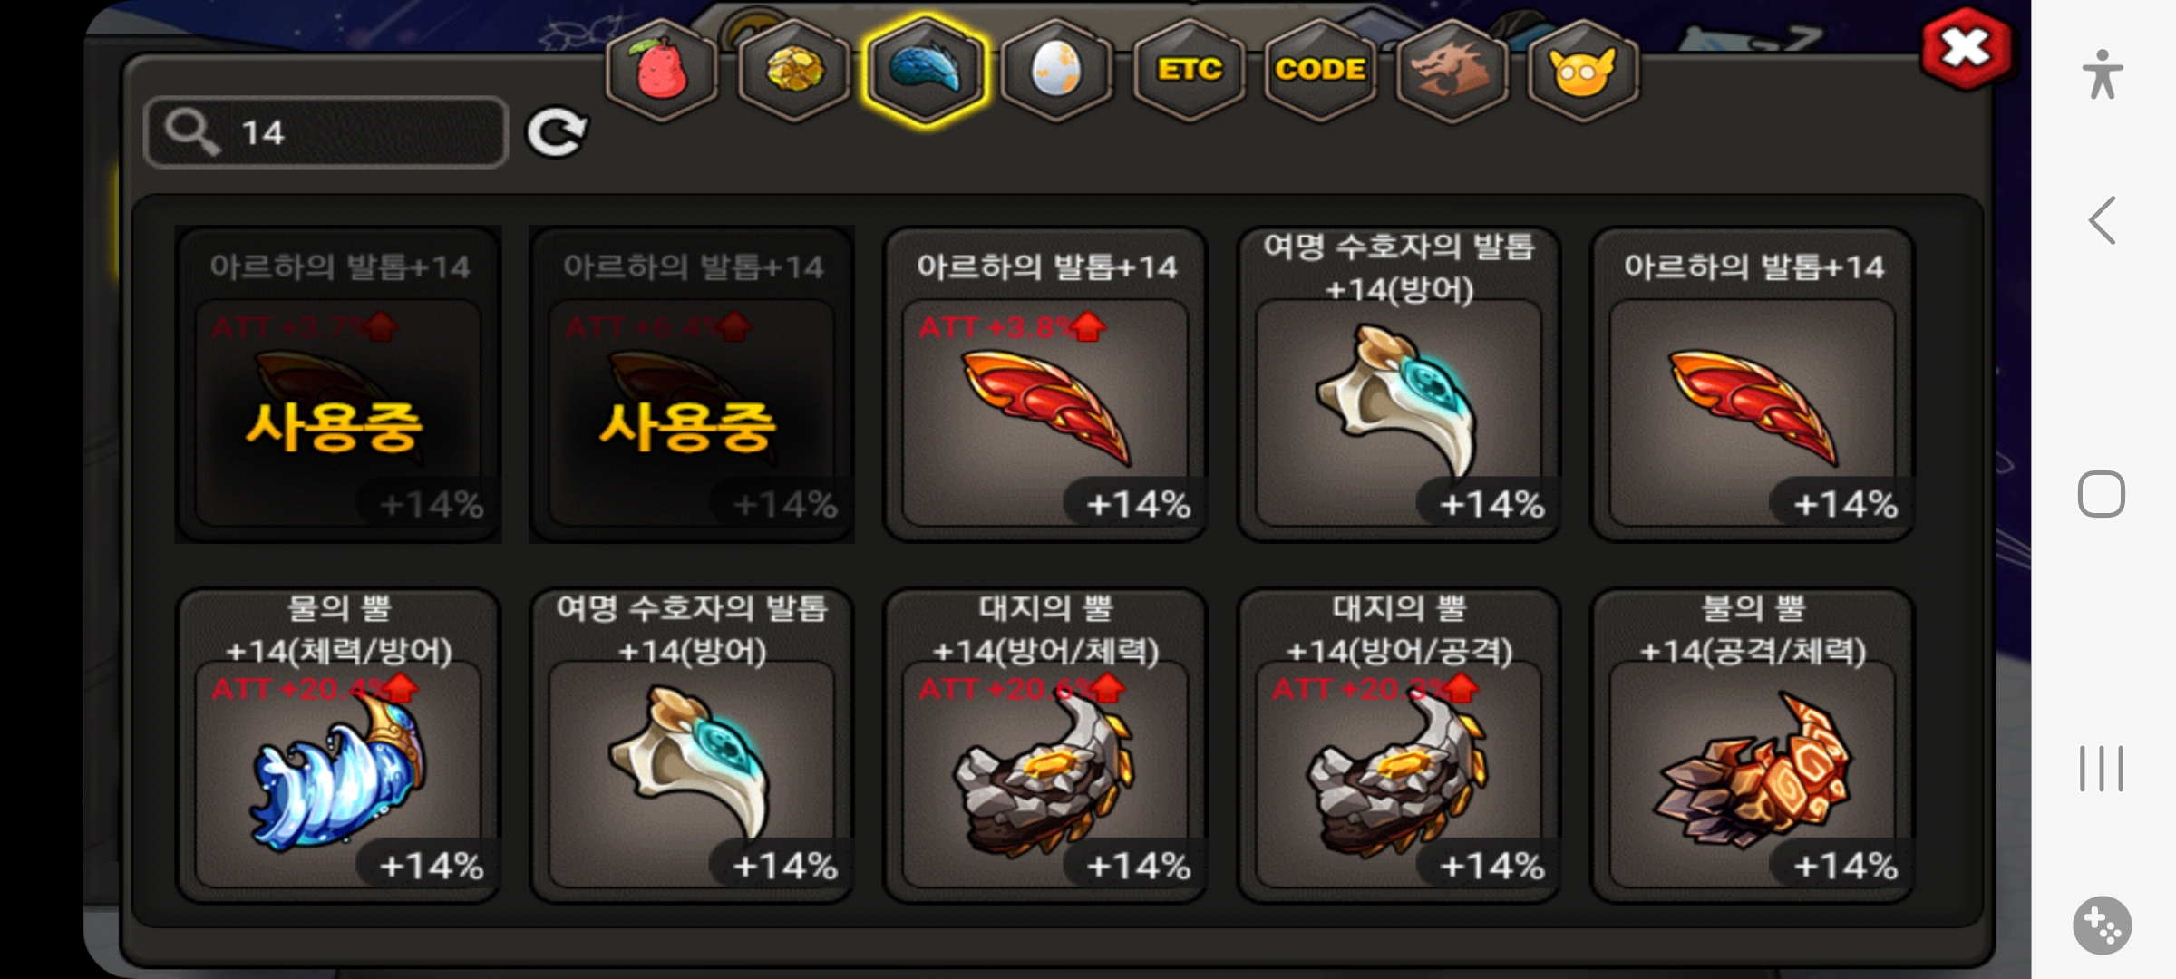Tap the Android home button

(2102, 494)
